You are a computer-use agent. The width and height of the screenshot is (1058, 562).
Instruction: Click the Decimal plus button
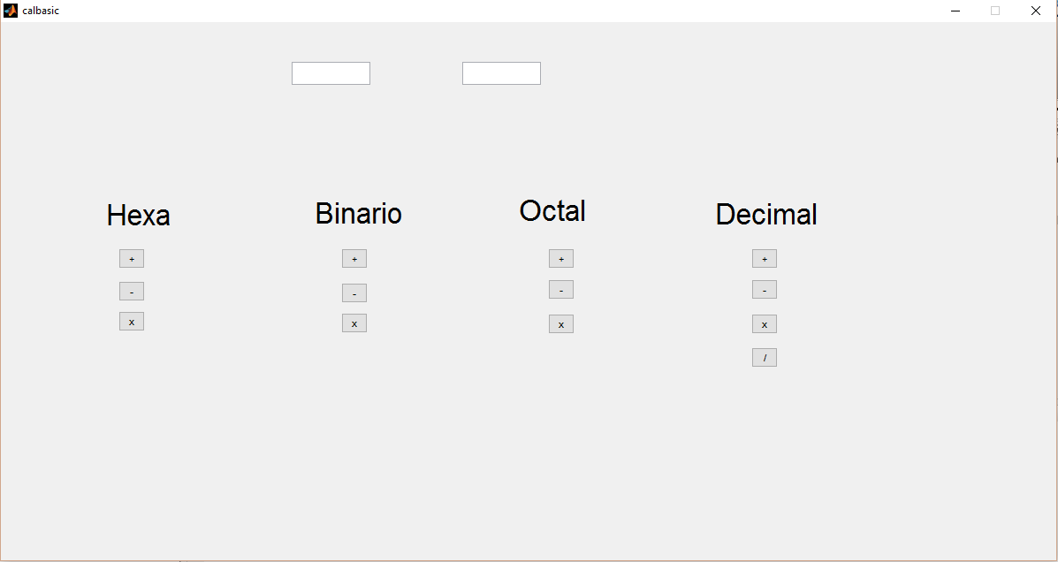pyautogui.click(x=765, y=258)
